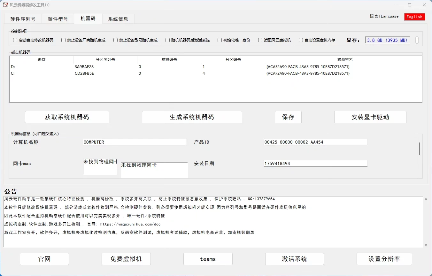Click the small ⋮ icon beside the 显存 memory field

coord(417,40)
